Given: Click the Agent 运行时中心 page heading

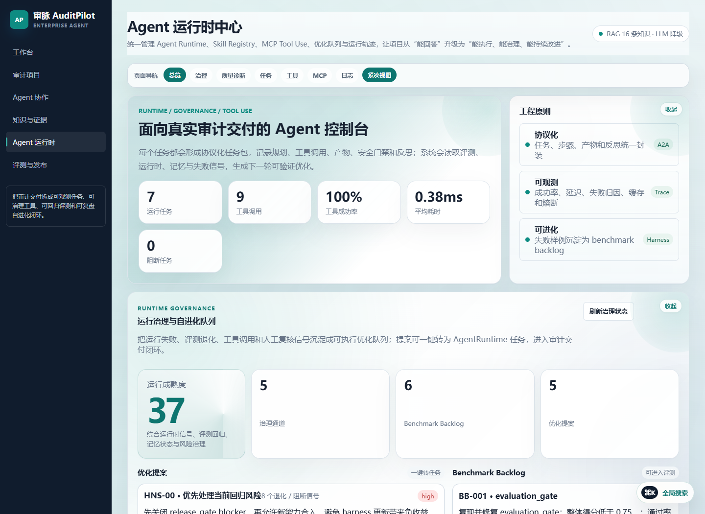Looking at the screenshot, I should tap(185, 27).
